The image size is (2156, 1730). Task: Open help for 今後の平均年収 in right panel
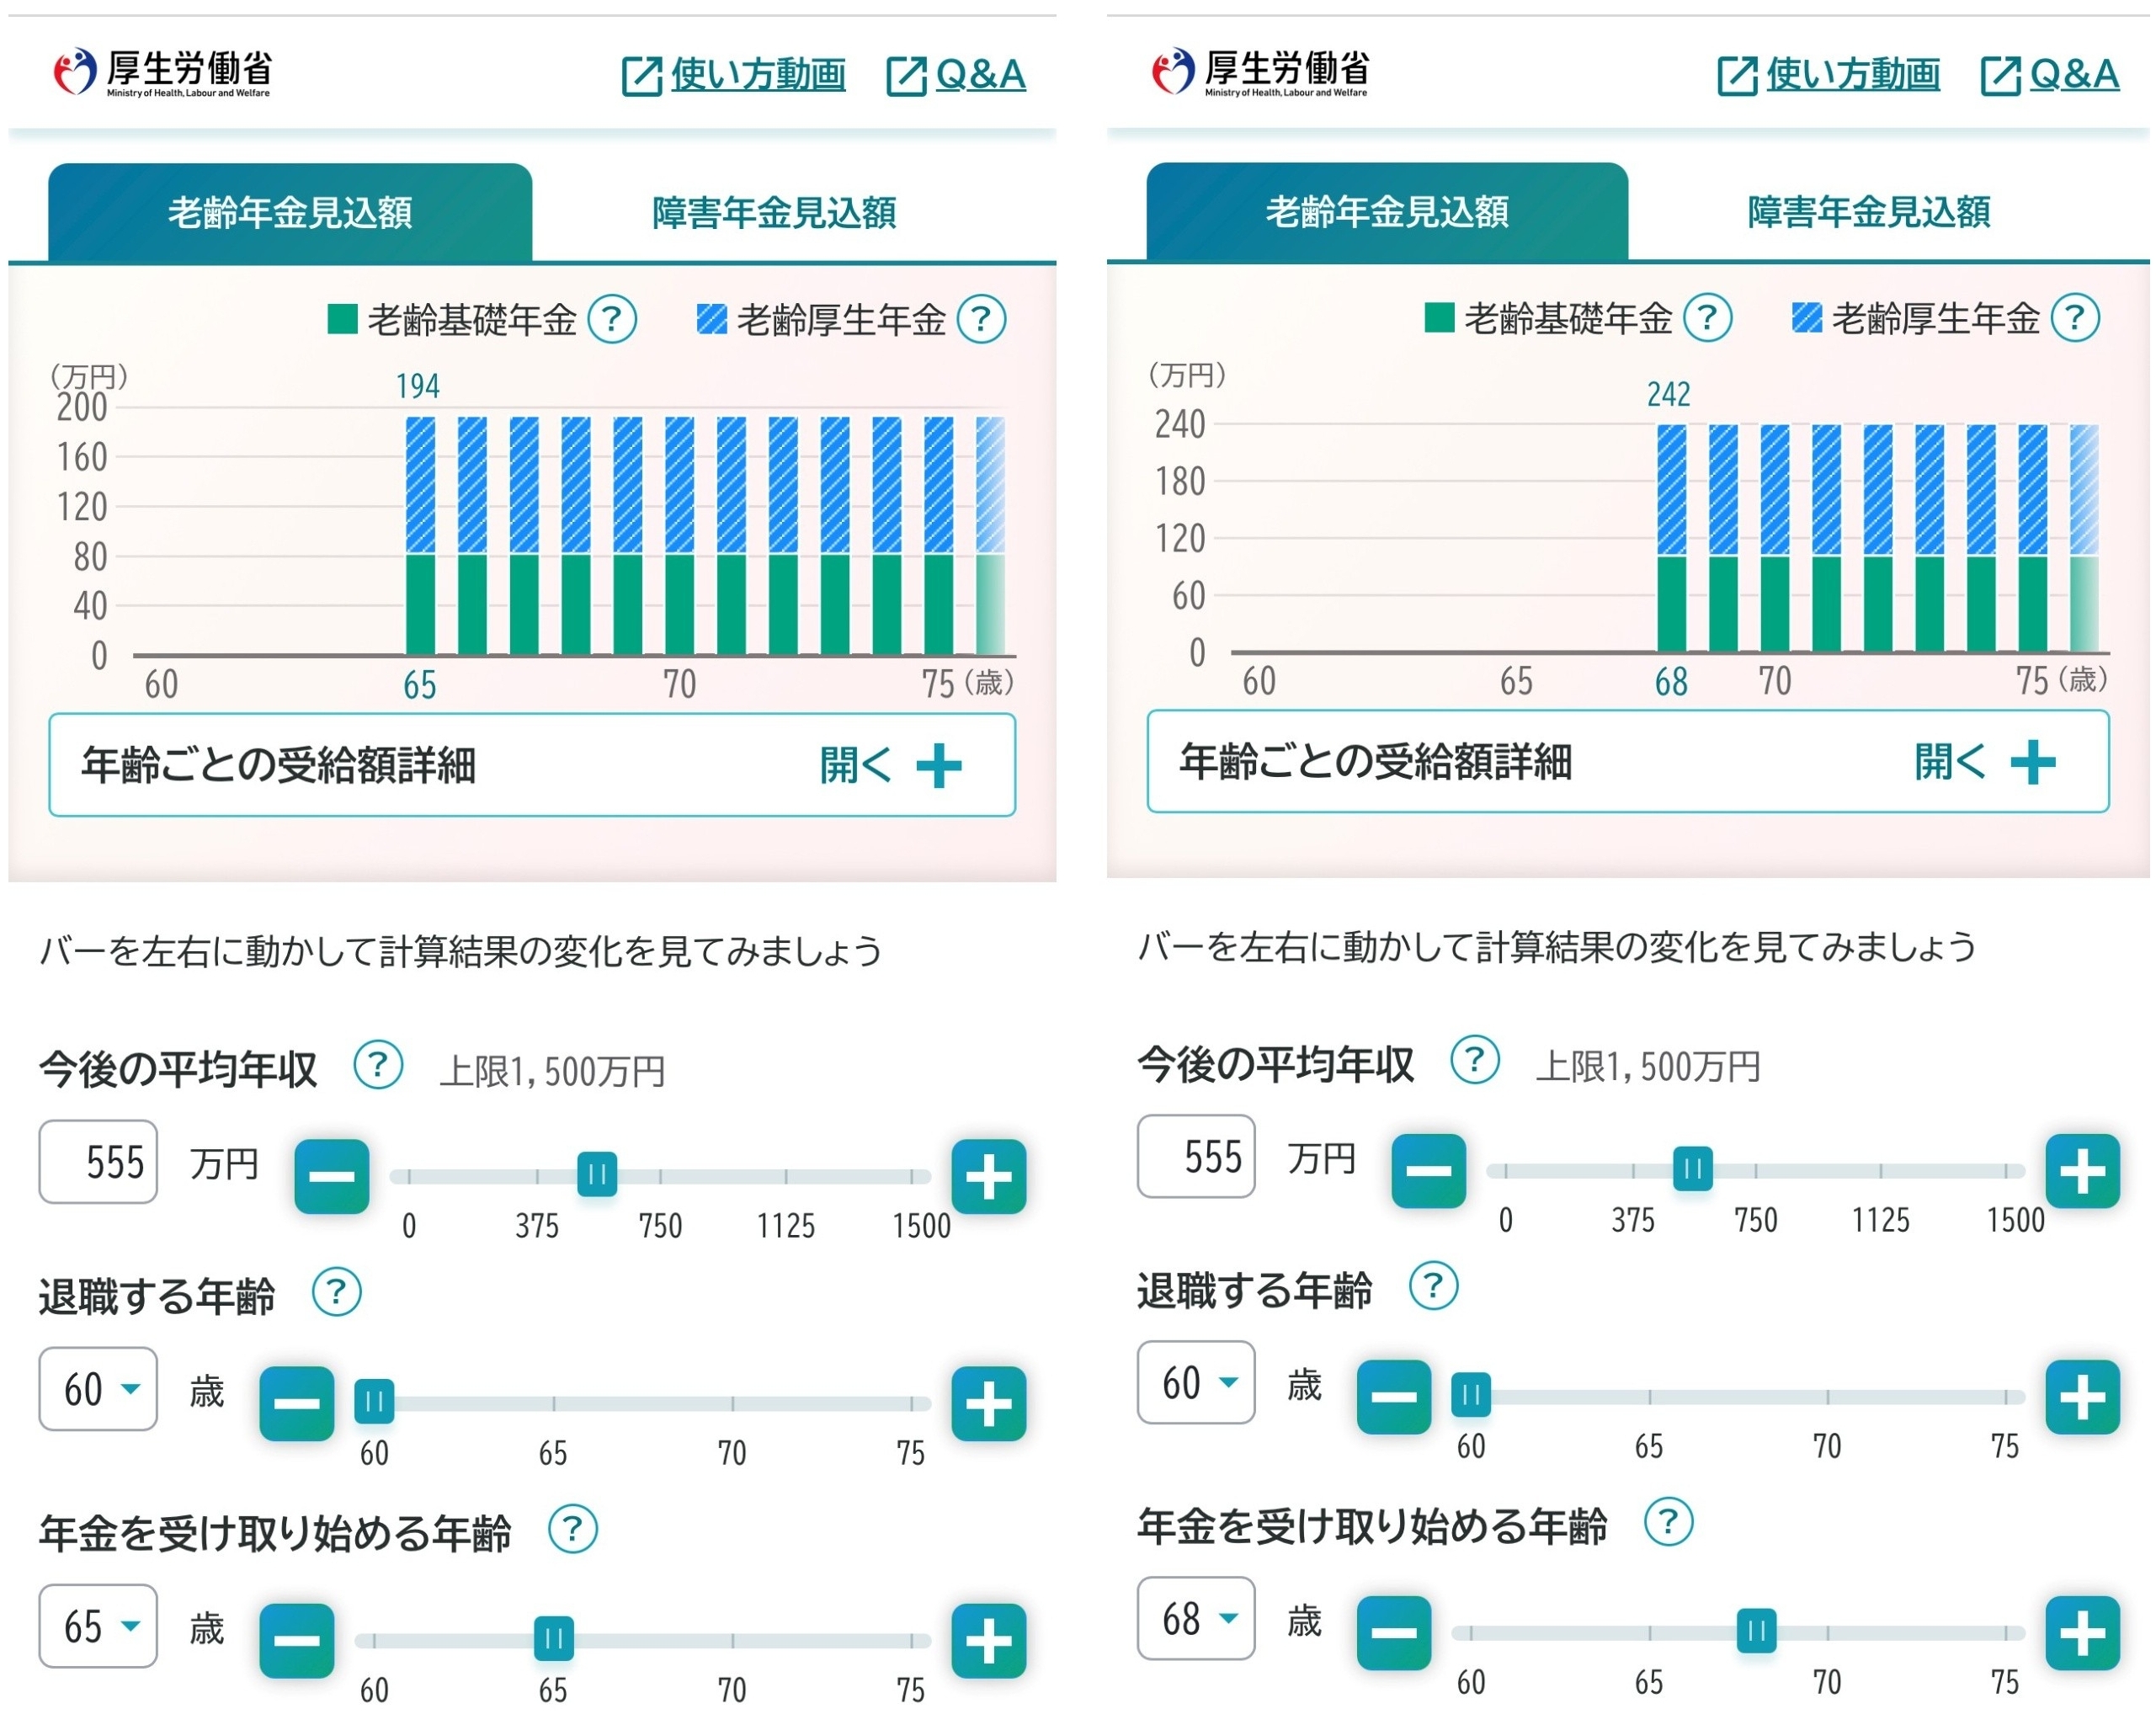pyautogui.click(x=1475, y=1061)
